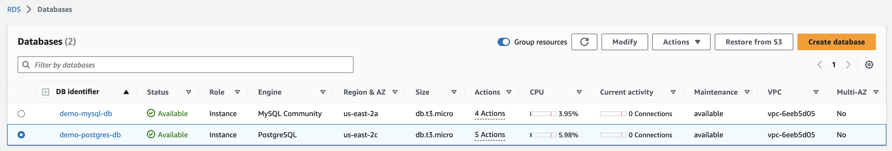Expand all rows using plus icon in header
892x151 pixels.
click(45, 92)
